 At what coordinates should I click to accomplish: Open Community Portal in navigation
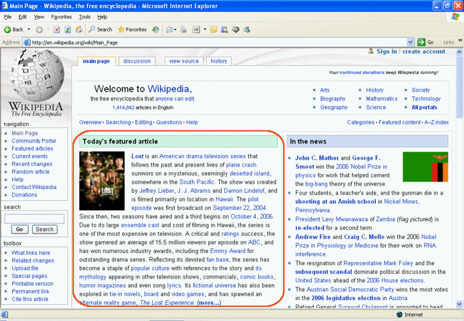click(34, 141)
